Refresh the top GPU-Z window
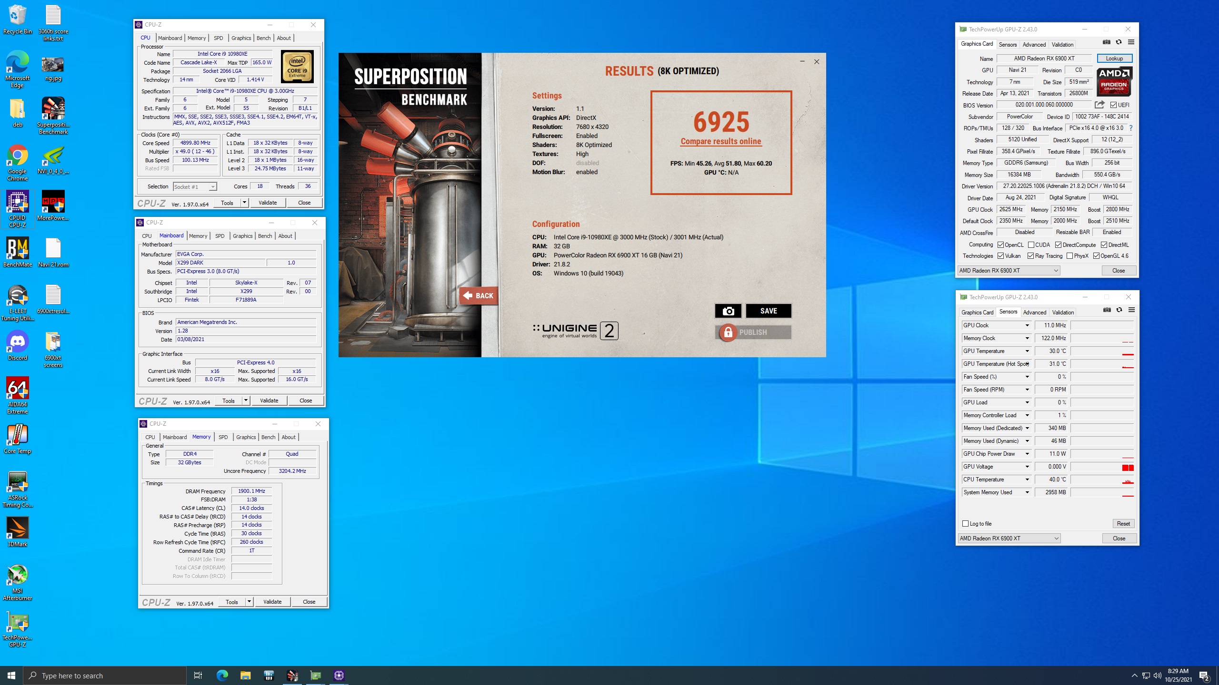Viewport: 1219px width, 685px height. 1119,42
